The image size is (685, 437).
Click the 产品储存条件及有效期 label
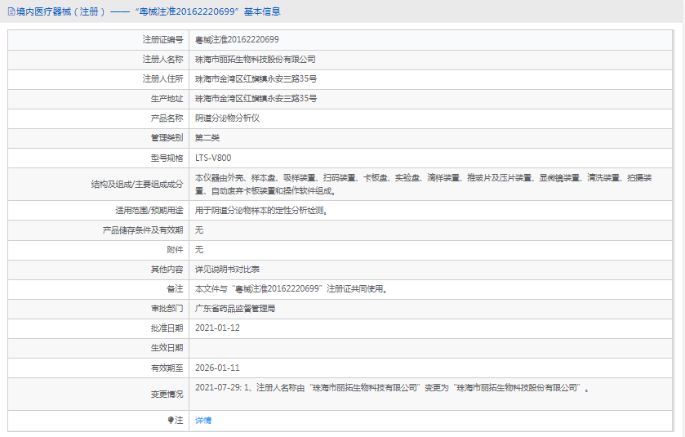click(142, 230)
